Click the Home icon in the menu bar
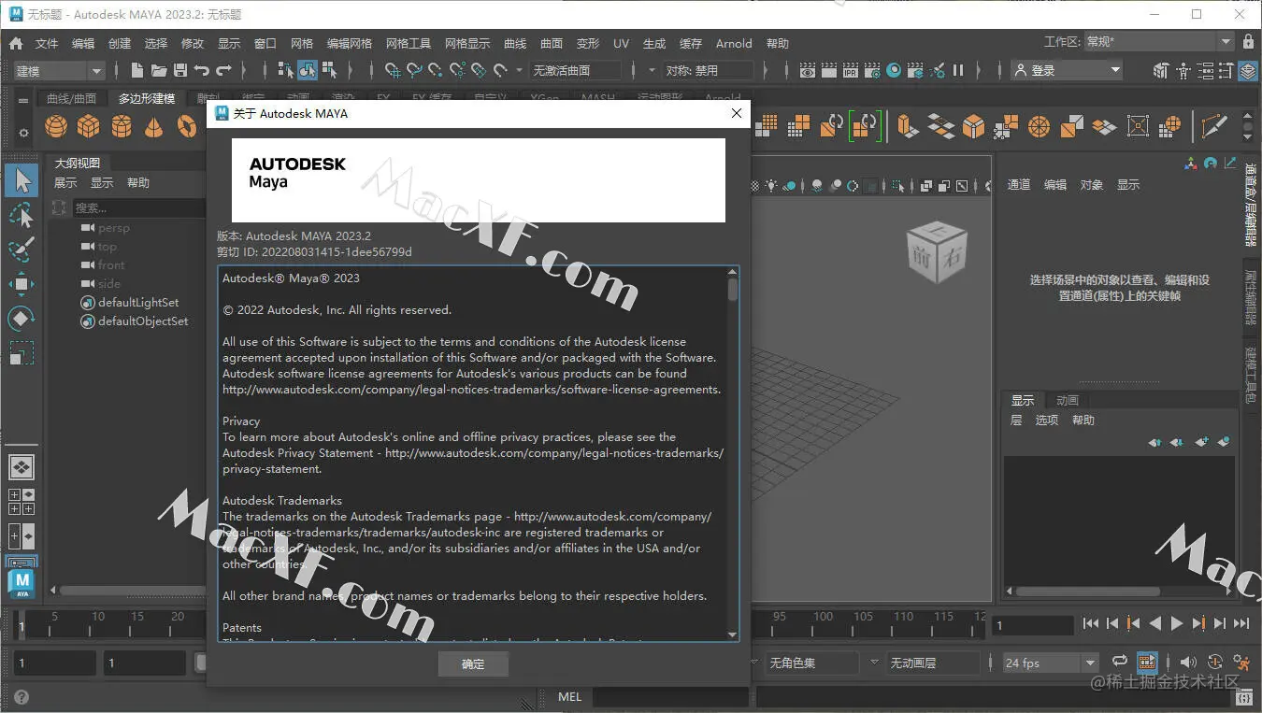 (16, 43)
